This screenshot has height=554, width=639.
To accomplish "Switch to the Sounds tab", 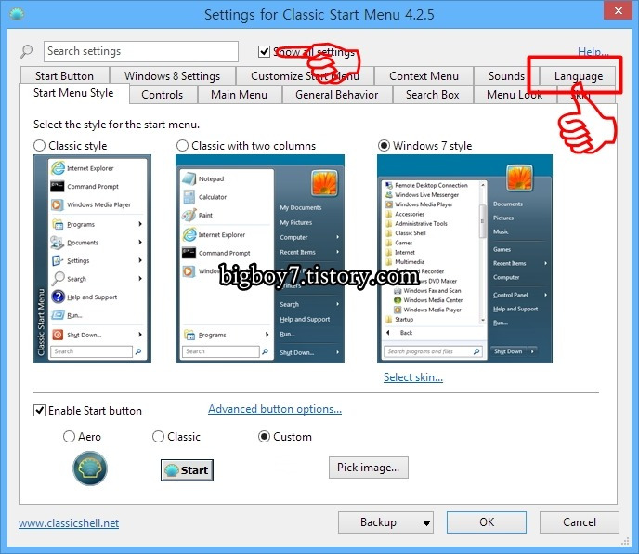I will pos(506,76).
